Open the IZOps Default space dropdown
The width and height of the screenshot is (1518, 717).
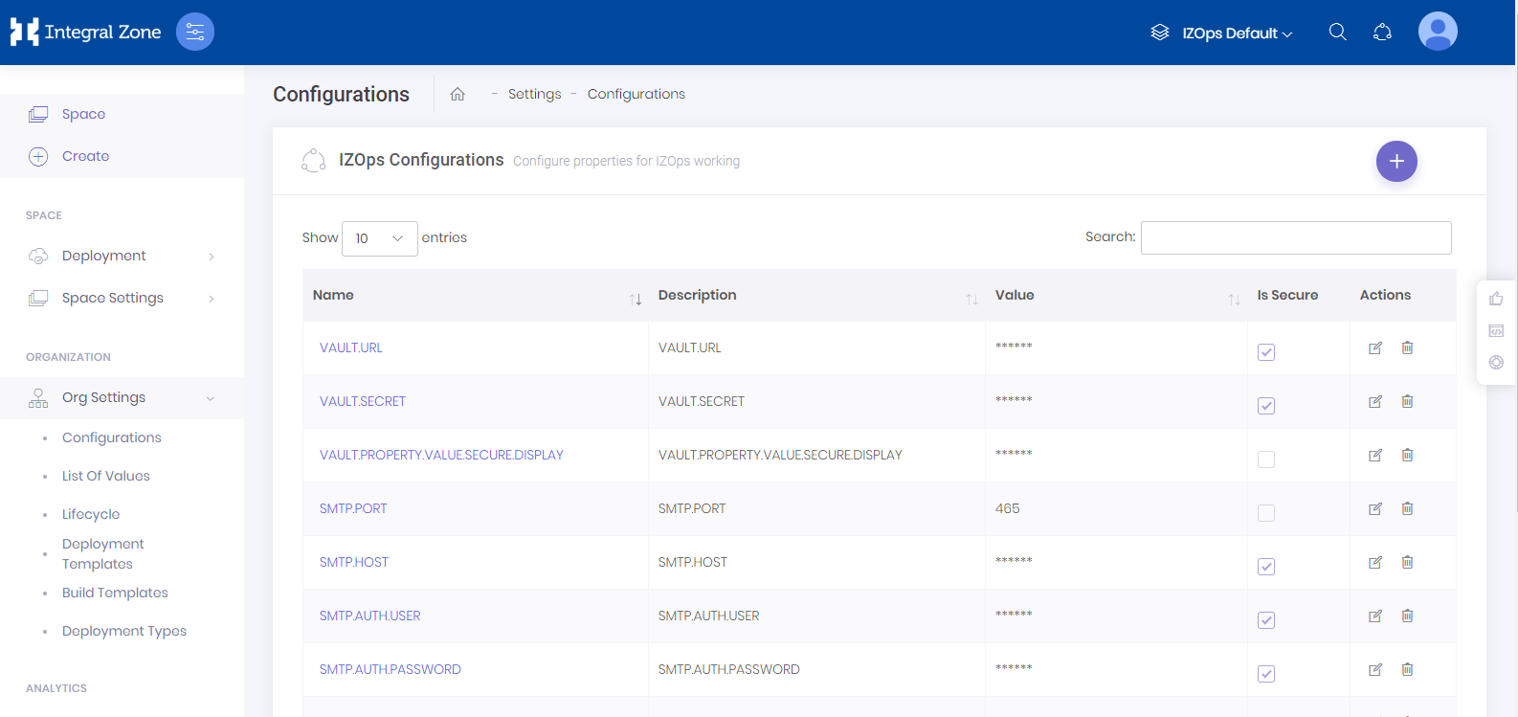click(x=1221, y=33)
